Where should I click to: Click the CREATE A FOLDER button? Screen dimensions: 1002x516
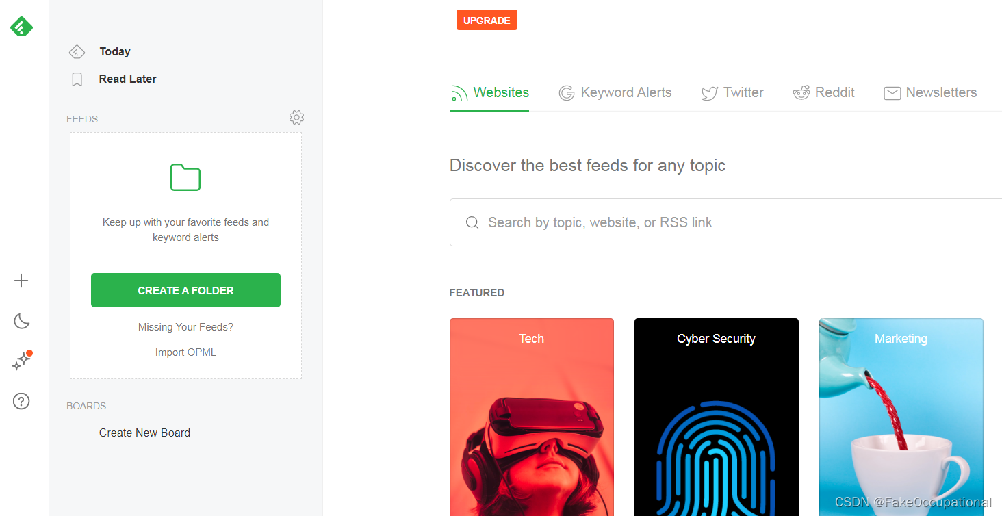[185, 290]
